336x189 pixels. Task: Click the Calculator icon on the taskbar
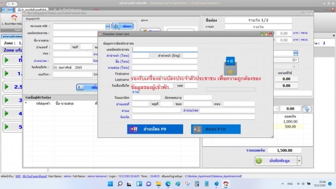(197, 184)
